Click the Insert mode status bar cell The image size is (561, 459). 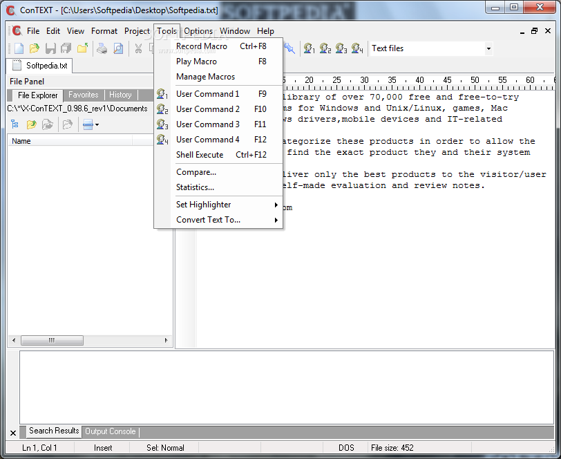103,448
